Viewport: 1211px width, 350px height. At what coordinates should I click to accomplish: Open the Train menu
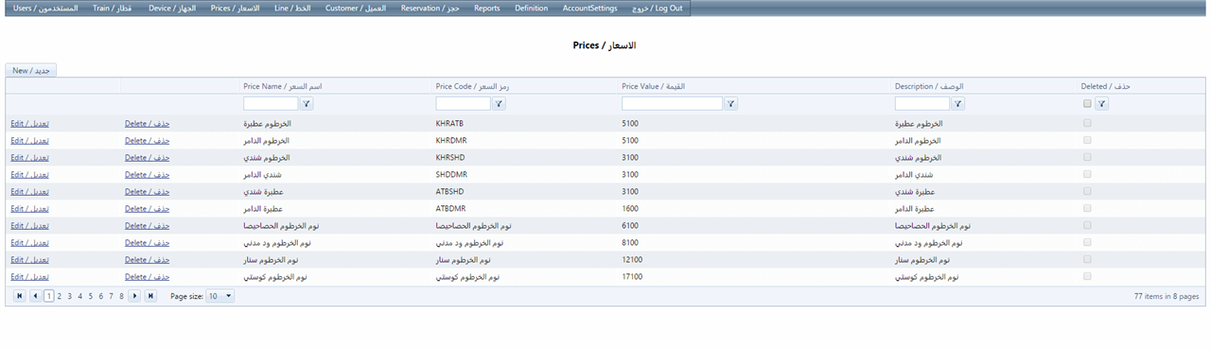[x=112, y=8]
